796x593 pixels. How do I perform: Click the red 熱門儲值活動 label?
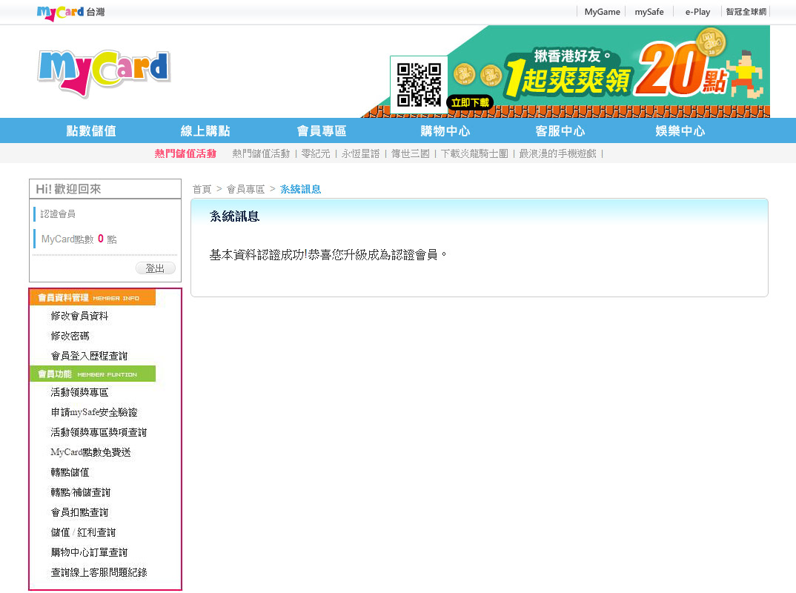[185, 154]
